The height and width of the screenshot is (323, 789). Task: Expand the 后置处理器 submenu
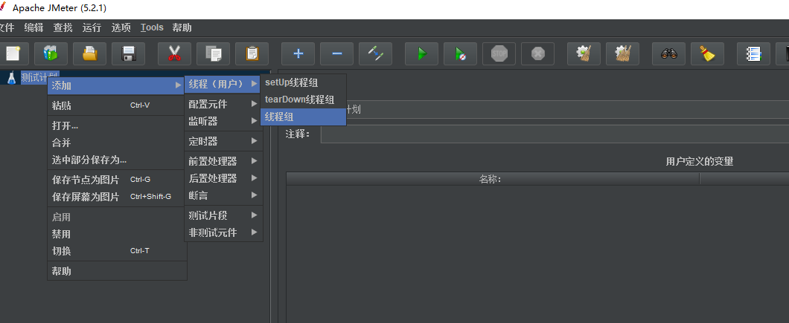click(223, 178)
